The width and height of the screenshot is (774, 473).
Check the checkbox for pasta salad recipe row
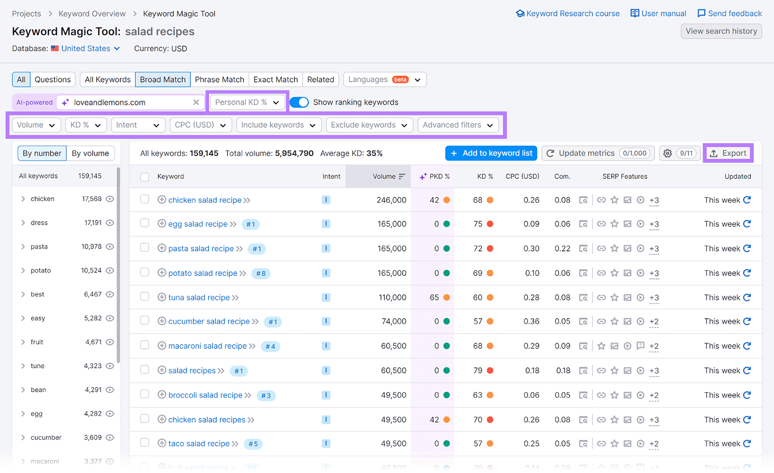144,248
